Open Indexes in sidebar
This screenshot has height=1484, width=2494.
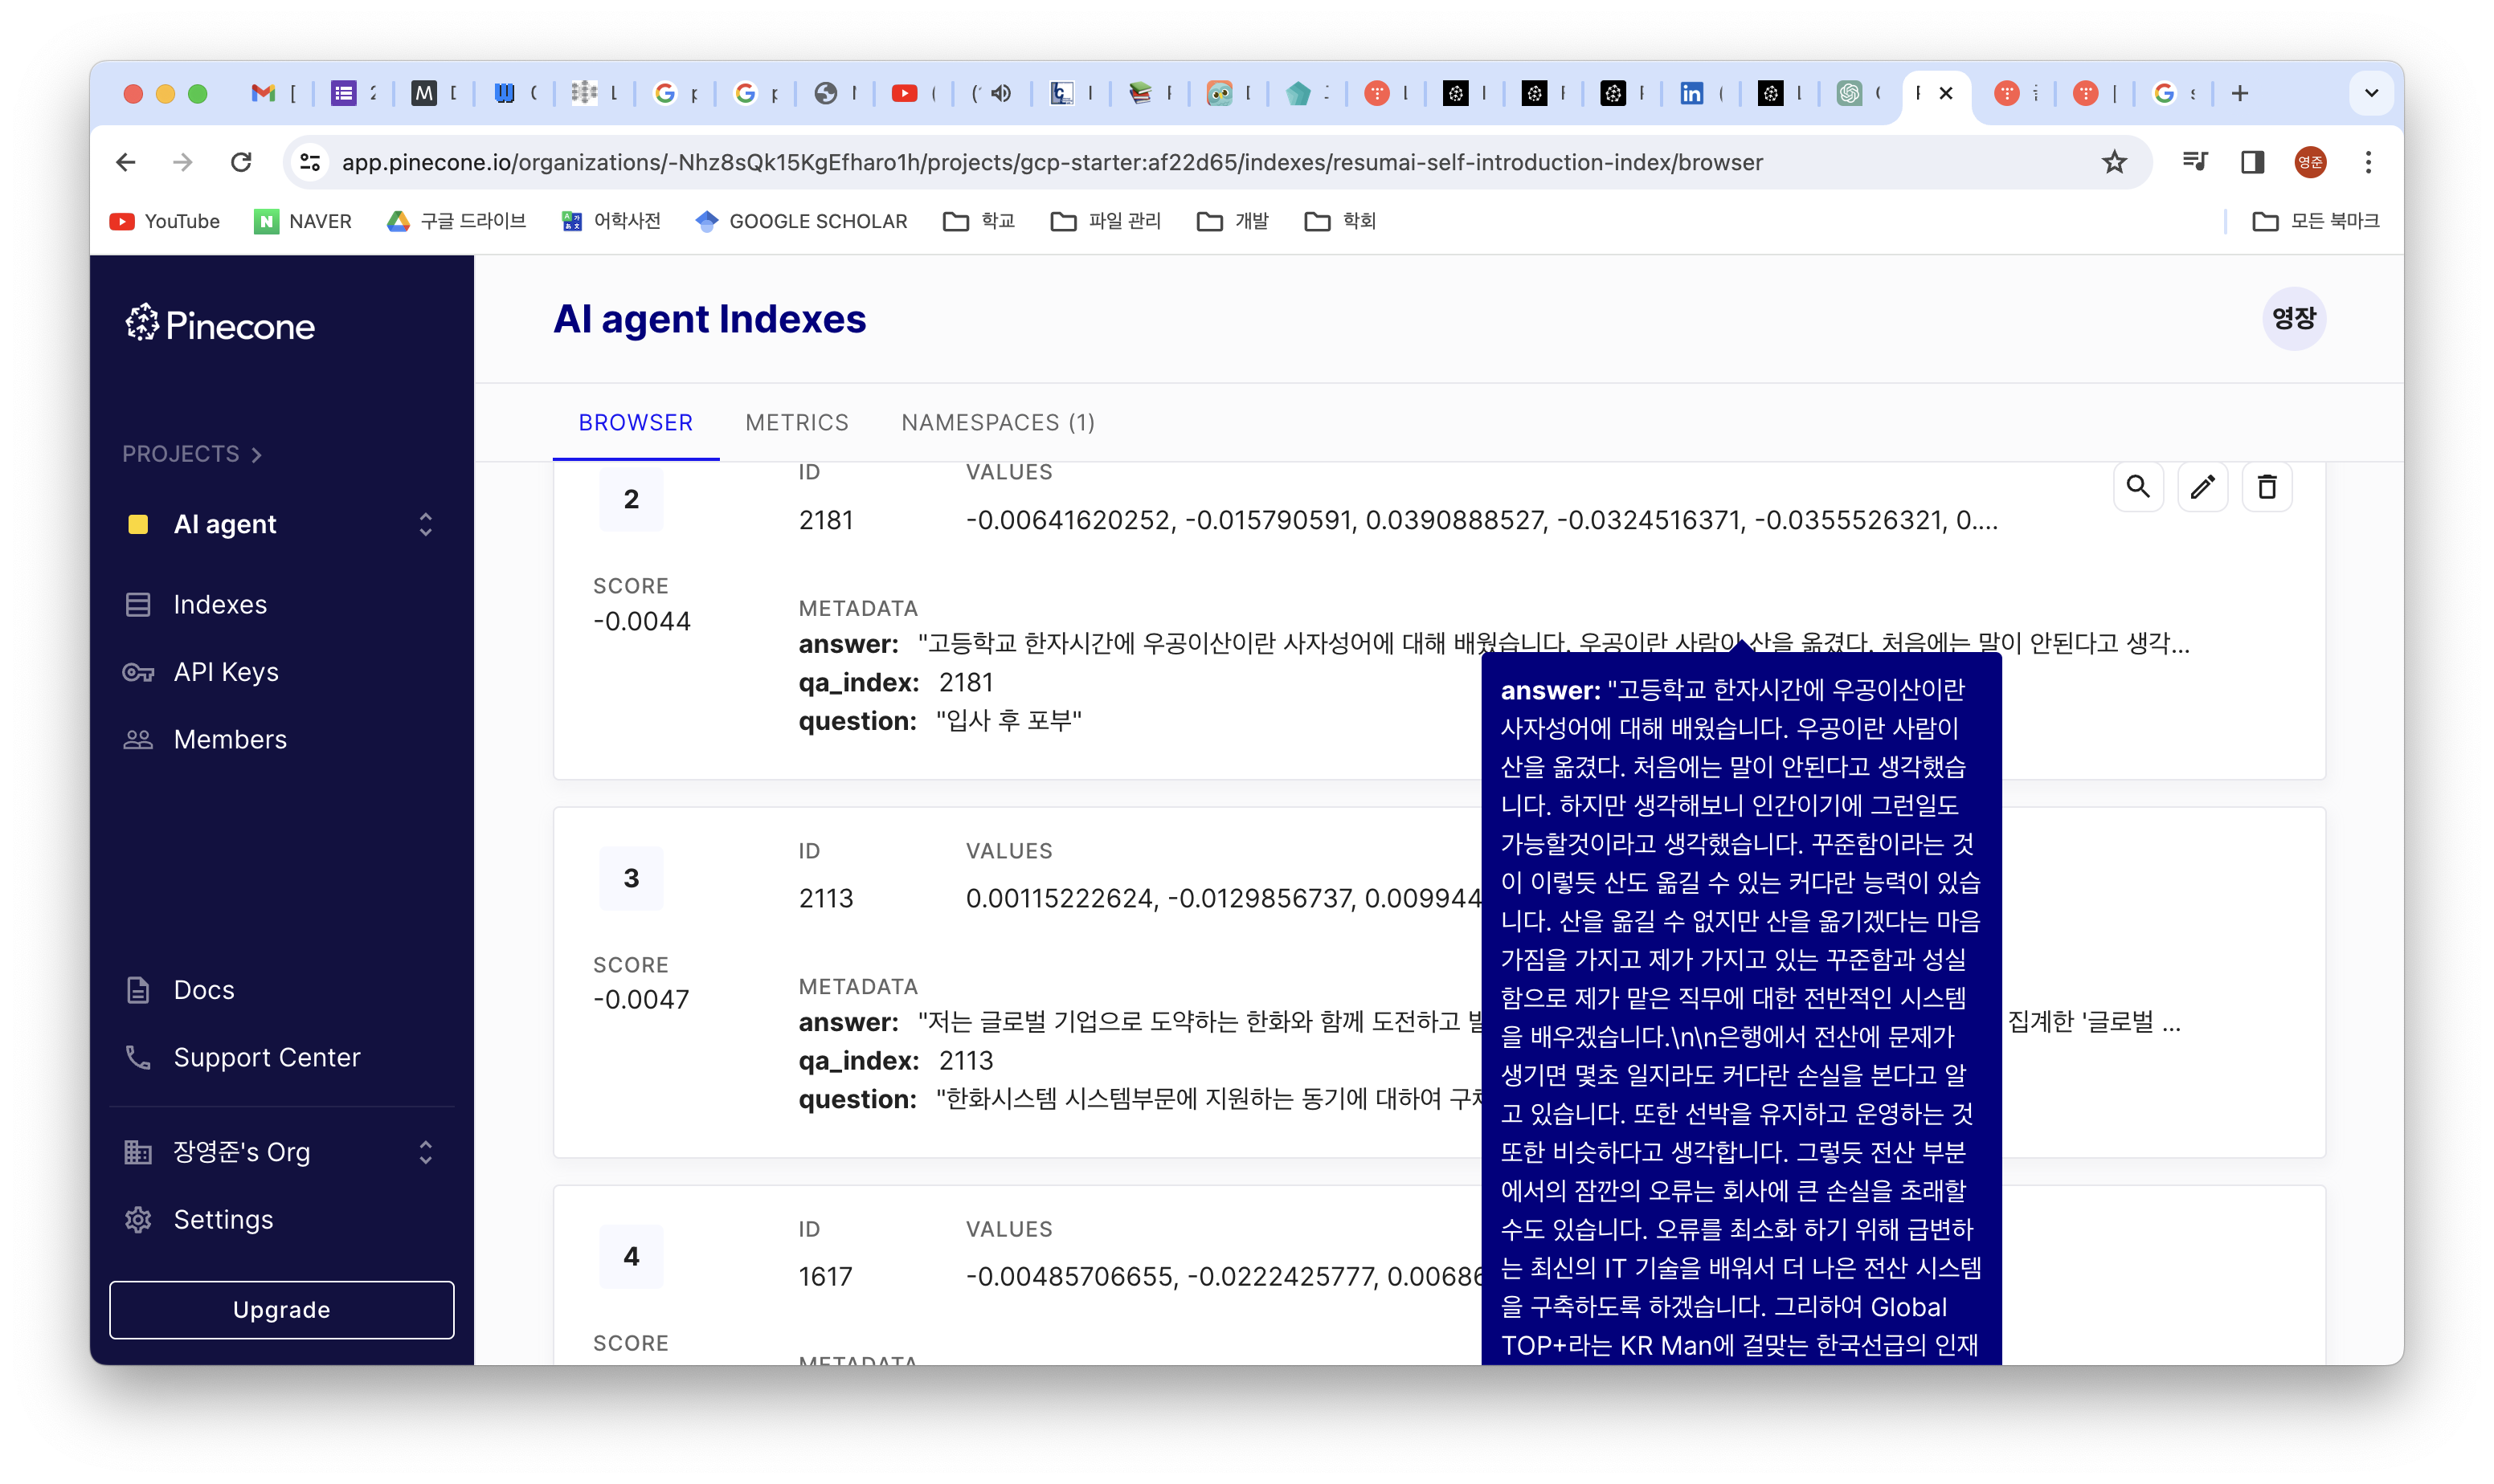220,604
